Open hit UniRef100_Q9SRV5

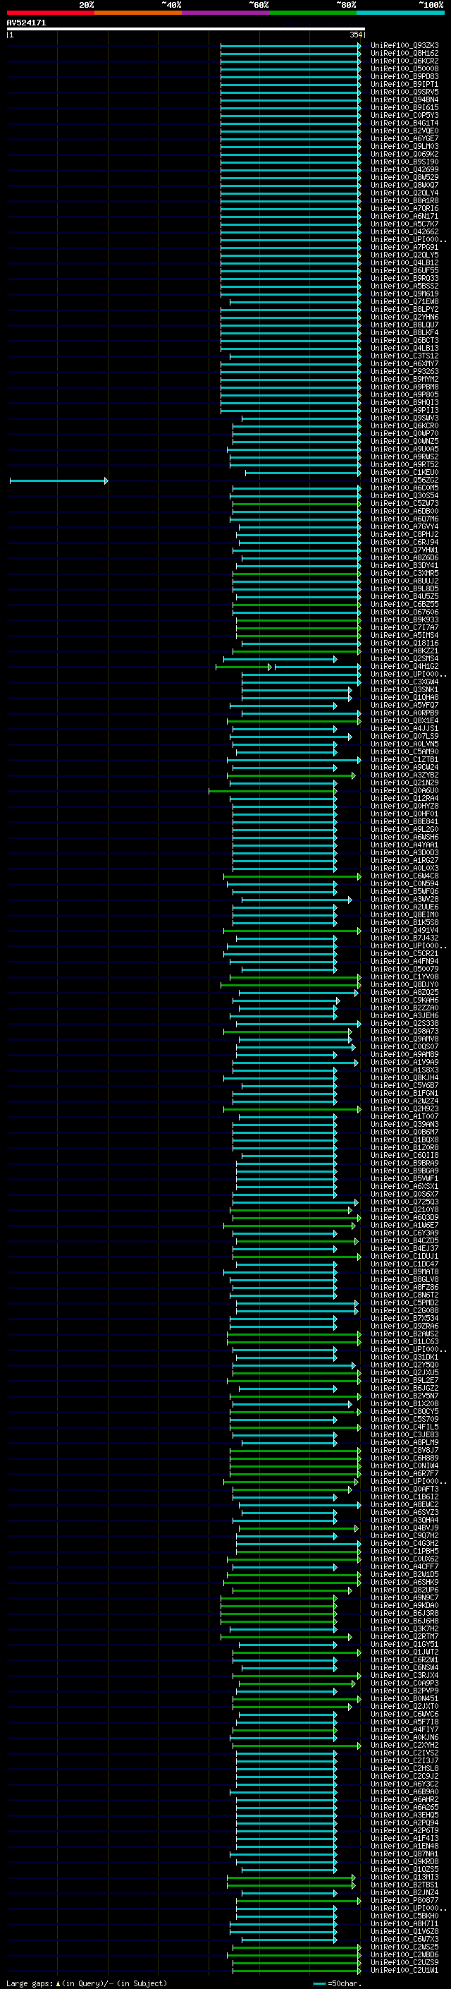pyautogui.click(x=404, y=92)
